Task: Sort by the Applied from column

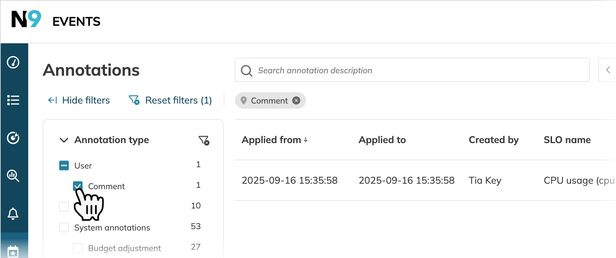Action: 275,140
